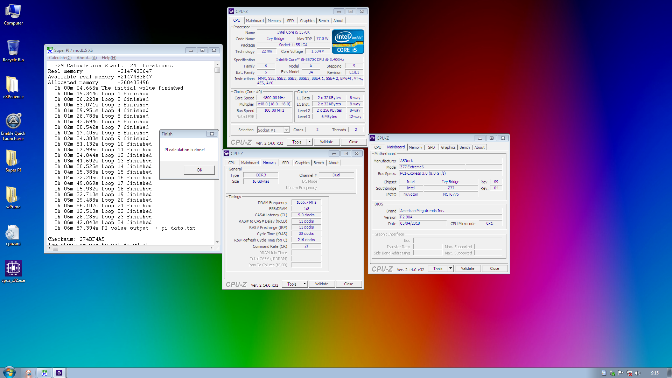Switch to SPD tab in Memory window
Image resolution: width=672 pixels, height=378 pixels.
(286, 163)
